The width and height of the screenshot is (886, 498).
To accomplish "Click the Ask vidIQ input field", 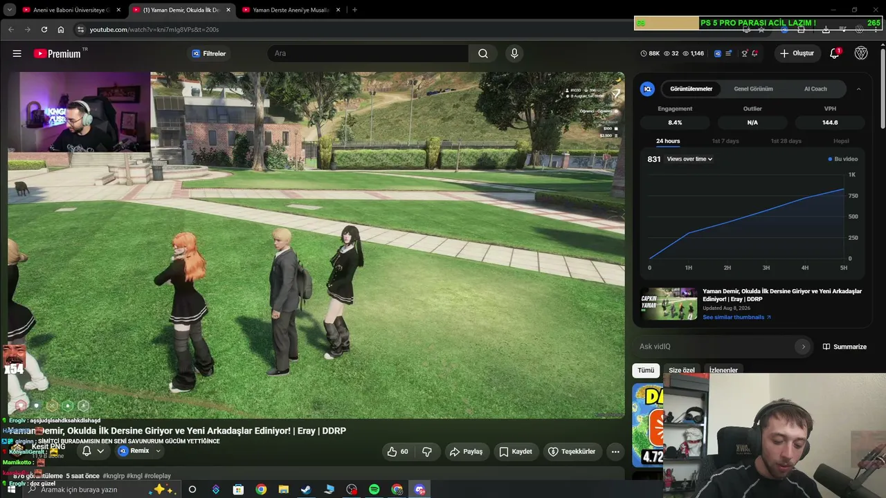I will (714, 347).
